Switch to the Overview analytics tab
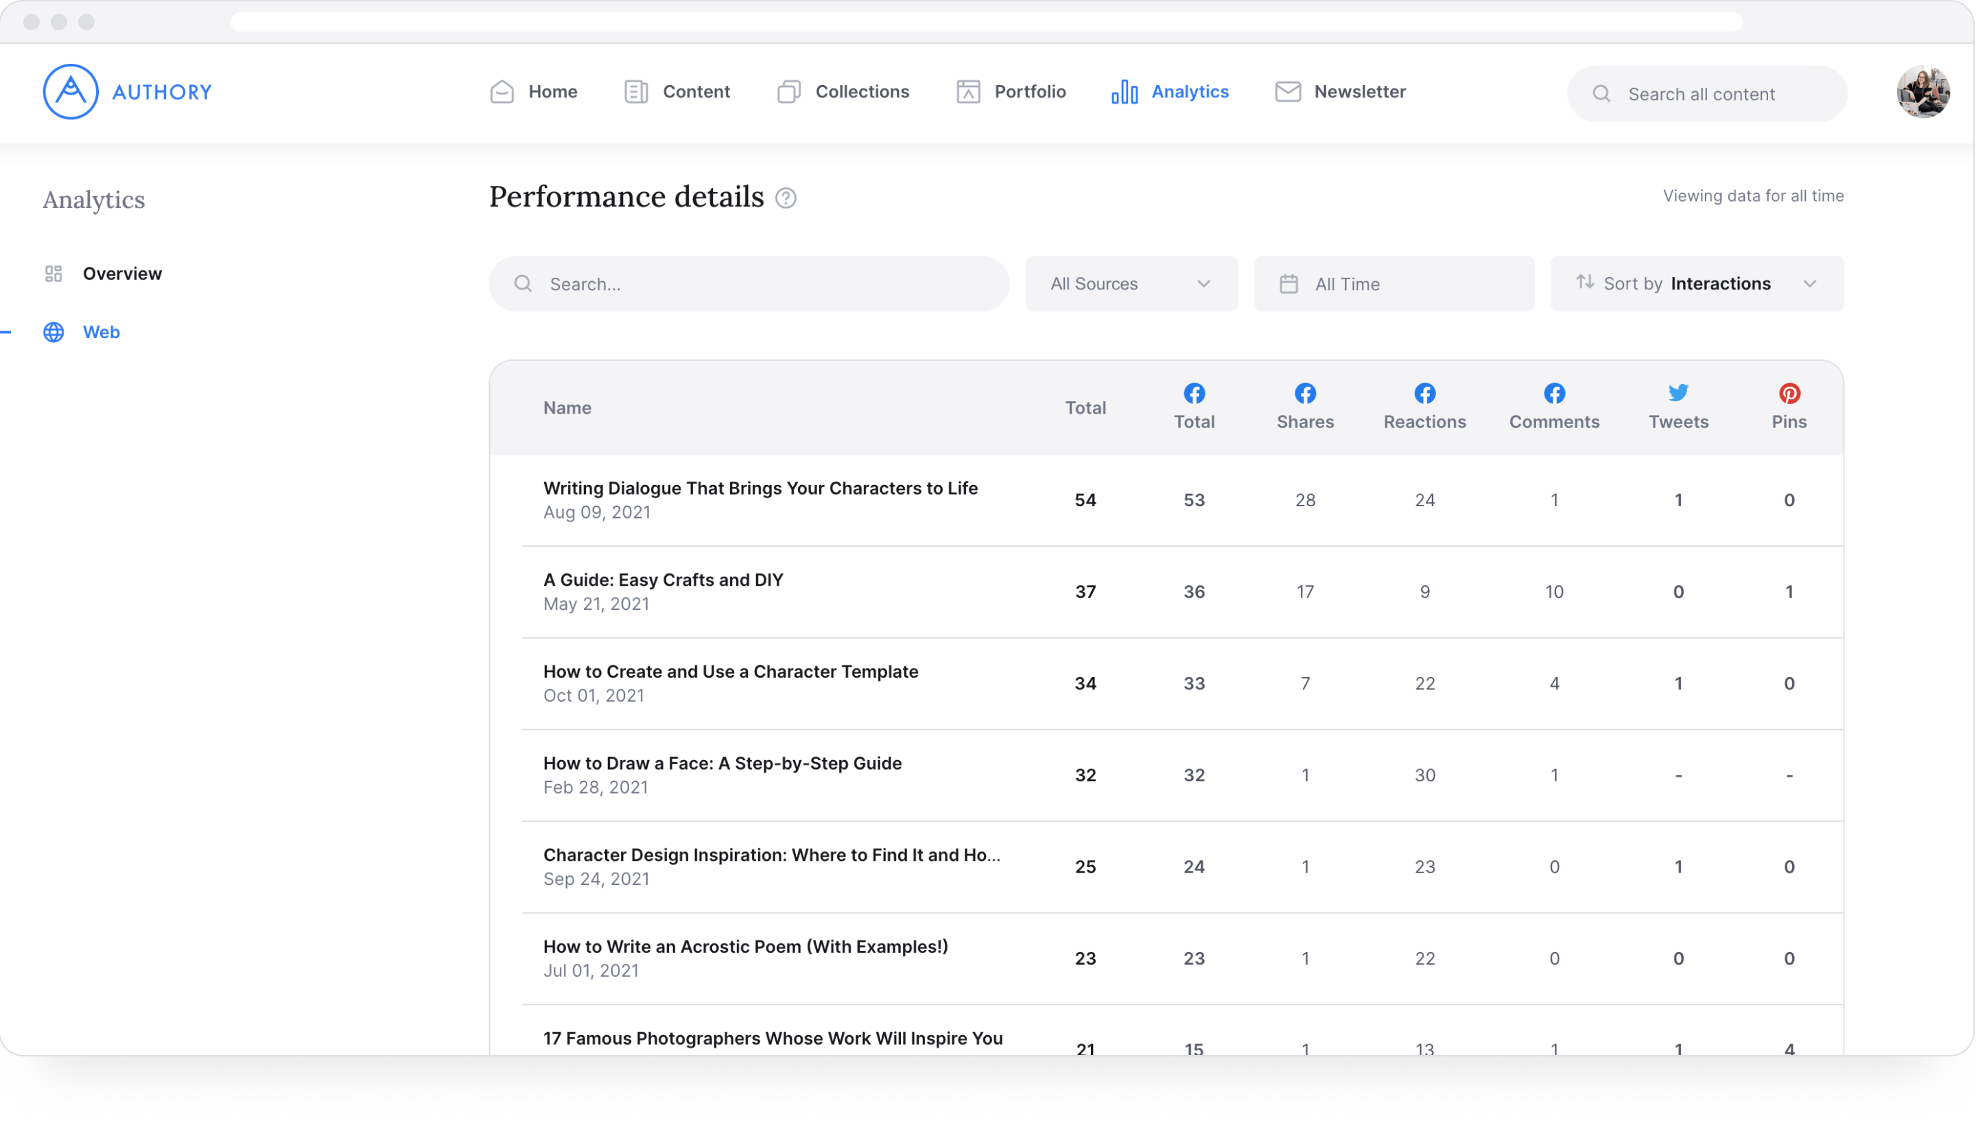The image size is (1976, 1125). [x=122, y=273]
